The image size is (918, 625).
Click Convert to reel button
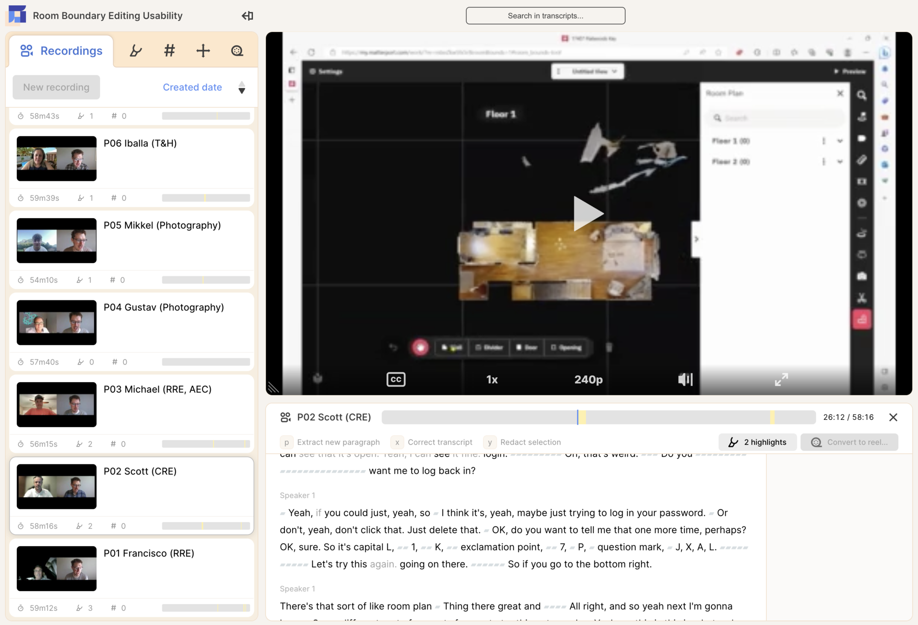point(849,442)
